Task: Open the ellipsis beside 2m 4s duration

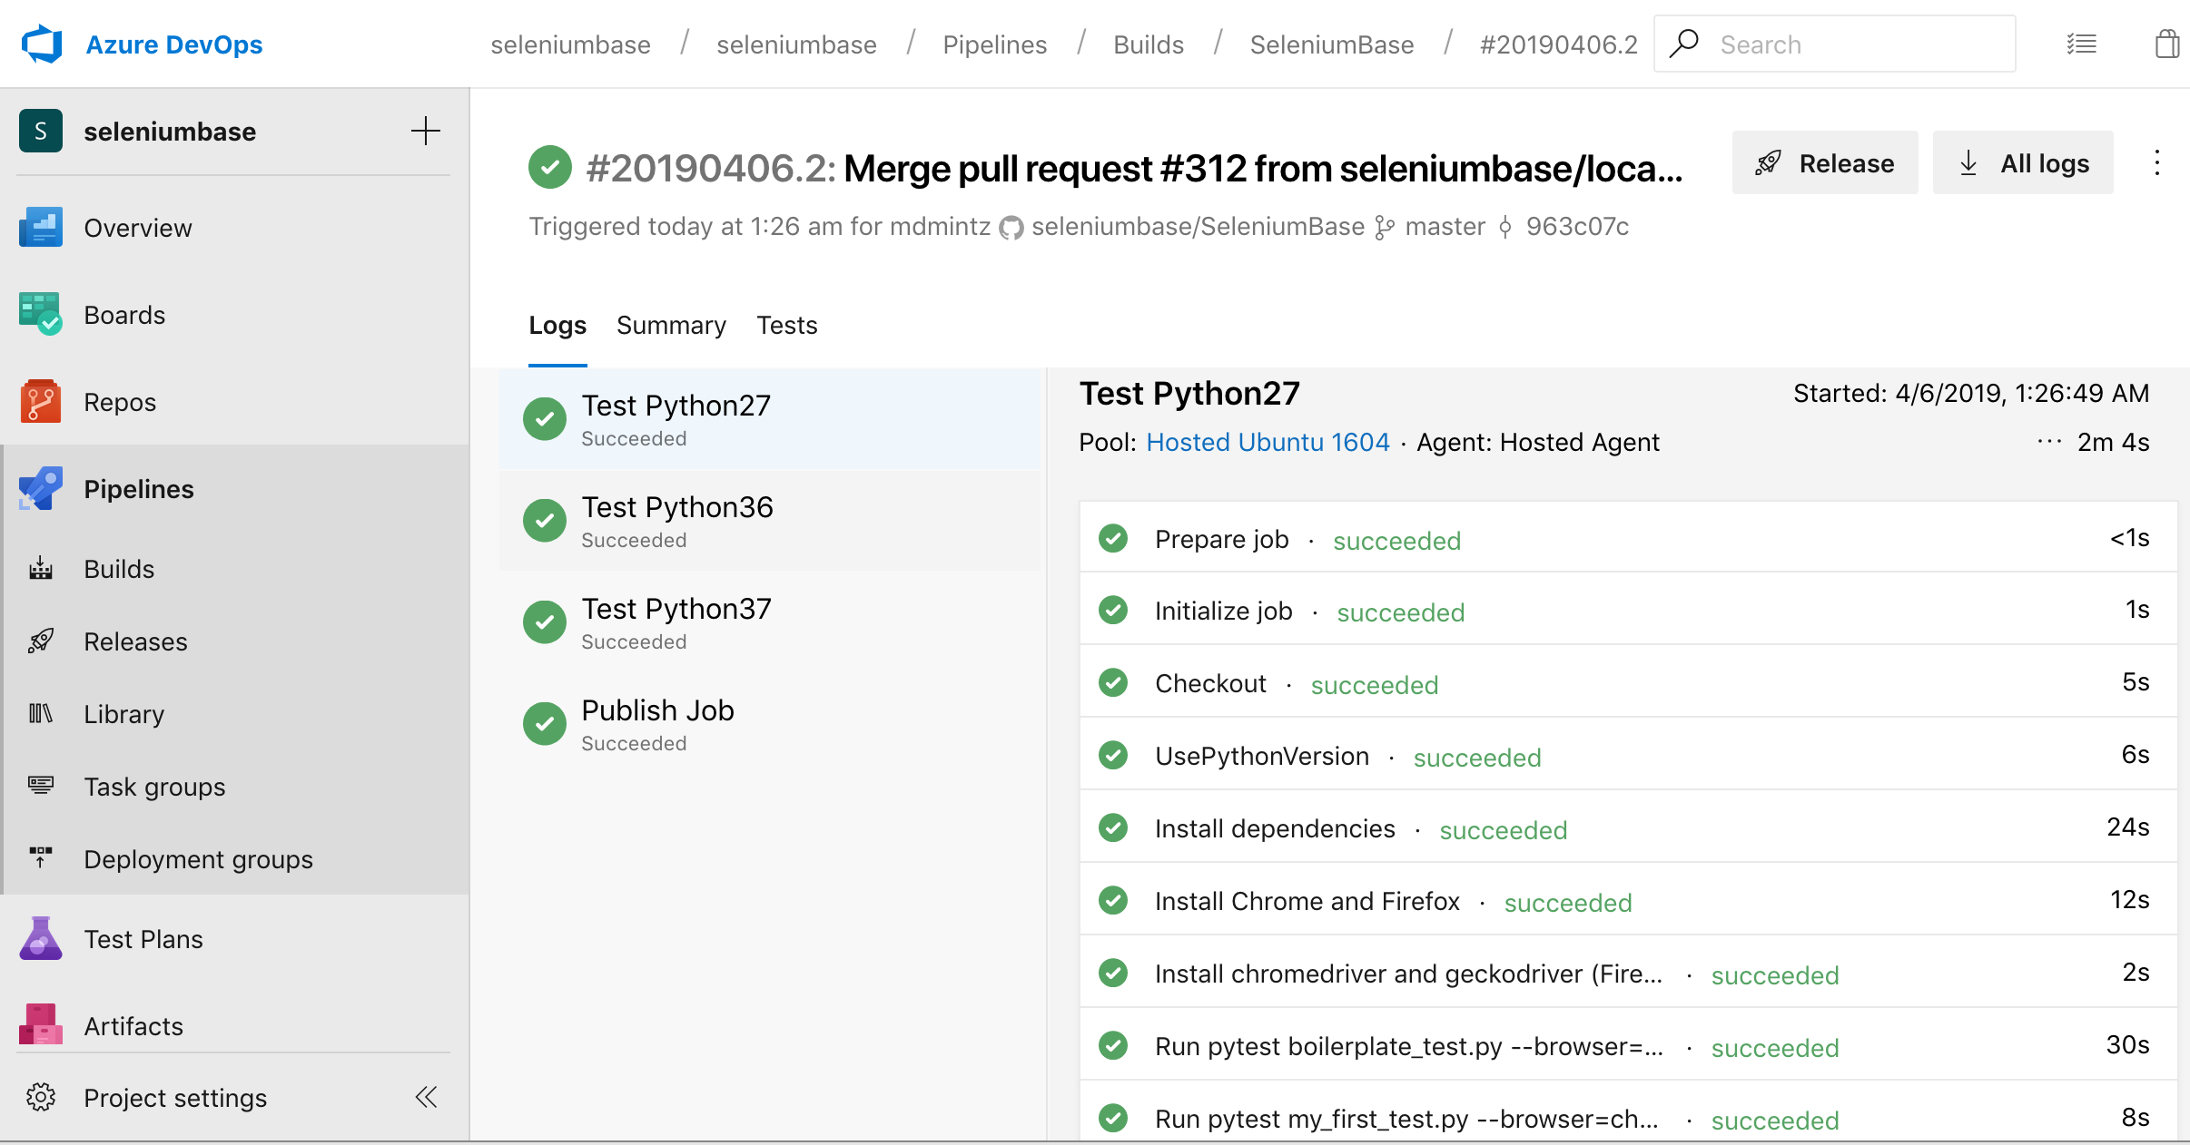Action: click(2049, 442)
